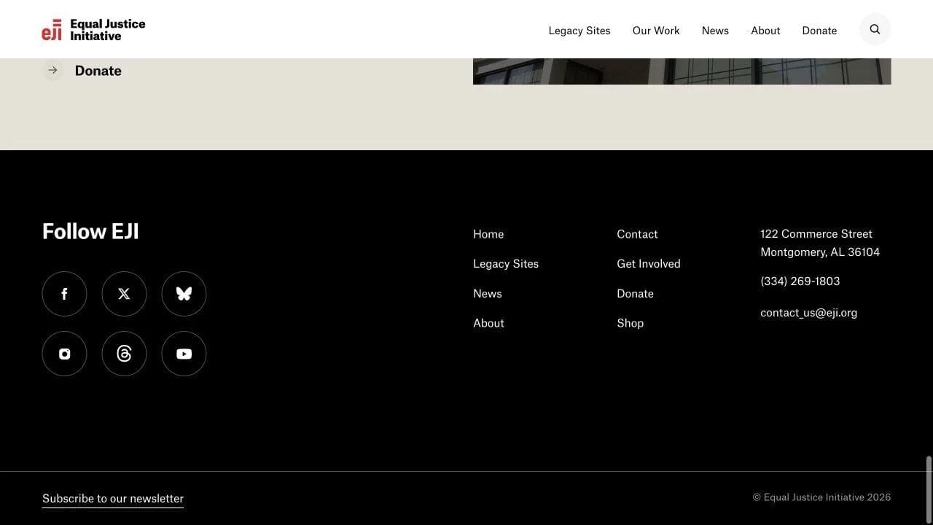The image size is (933, 525).
Task: Open Shop footer link
Action: tap(631, 323)
